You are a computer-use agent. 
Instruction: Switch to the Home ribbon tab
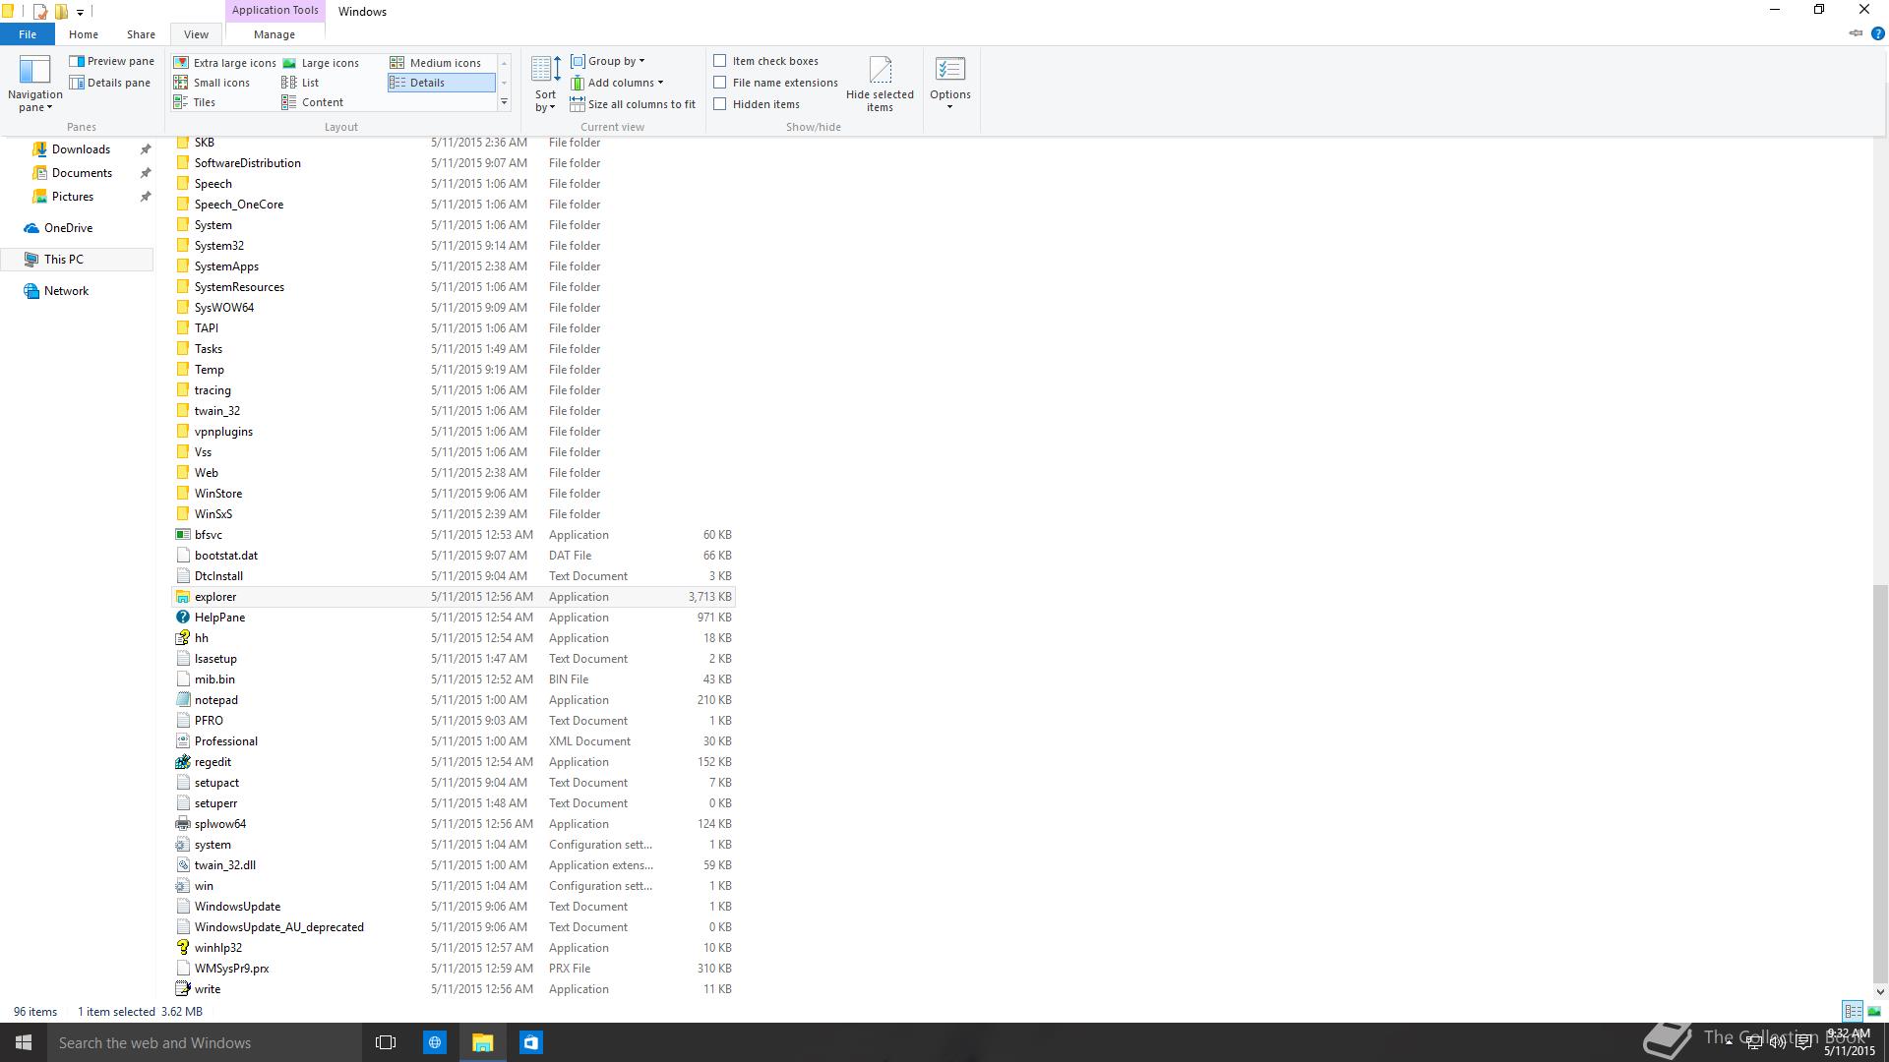point(84,34)
